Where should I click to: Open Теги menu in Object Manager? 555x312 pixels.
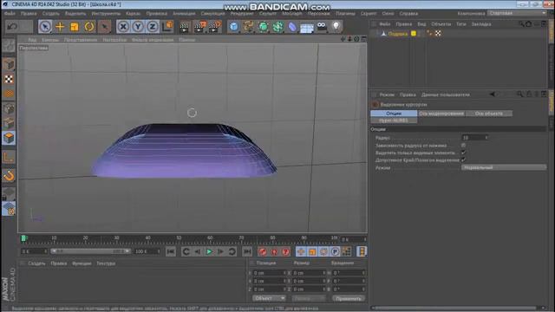pyautogui.click(x=460, y=24)
